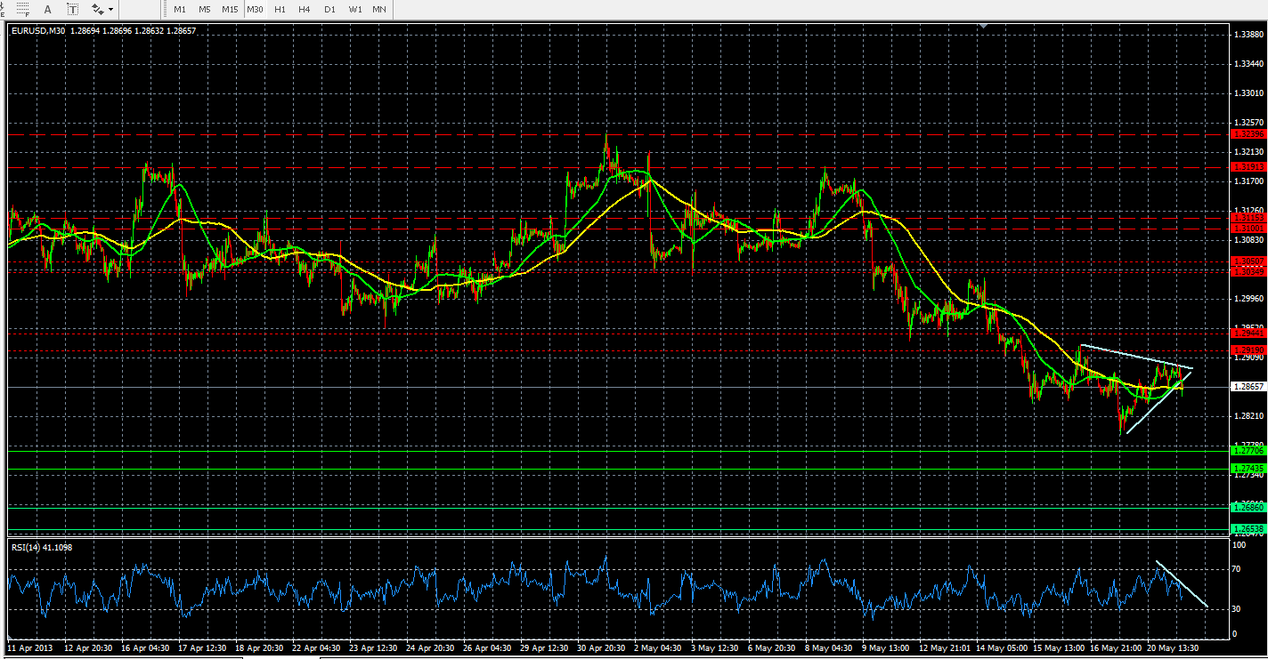Click the 20 May 13:30 time label
Viewport: 1268px width, 659px height.
point(1172,647)
